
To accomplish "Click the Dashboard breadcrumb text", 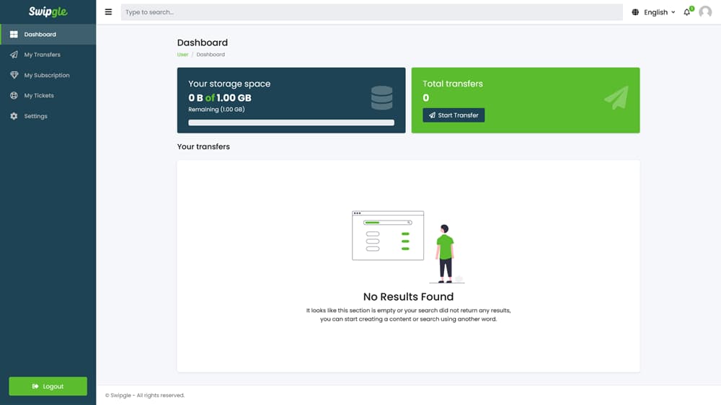I will coord(211,54).
